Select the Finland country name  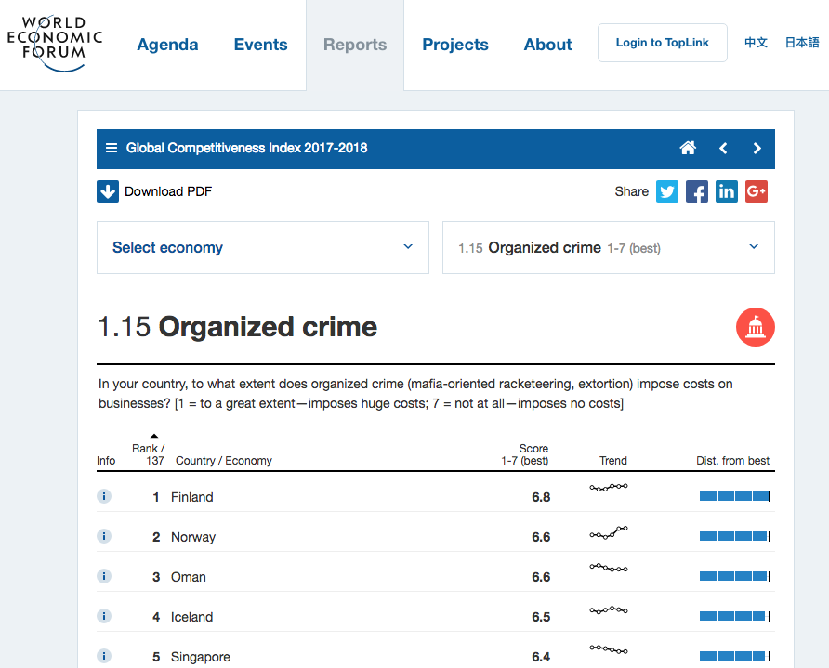pyautogui.click(x=192, y=497)
